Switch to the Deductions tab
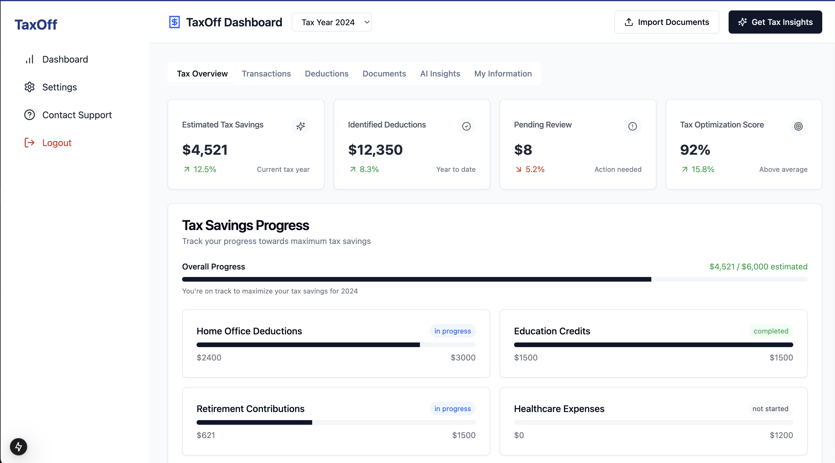Screen dimensions: 835x463 click(x=326, y=74)
